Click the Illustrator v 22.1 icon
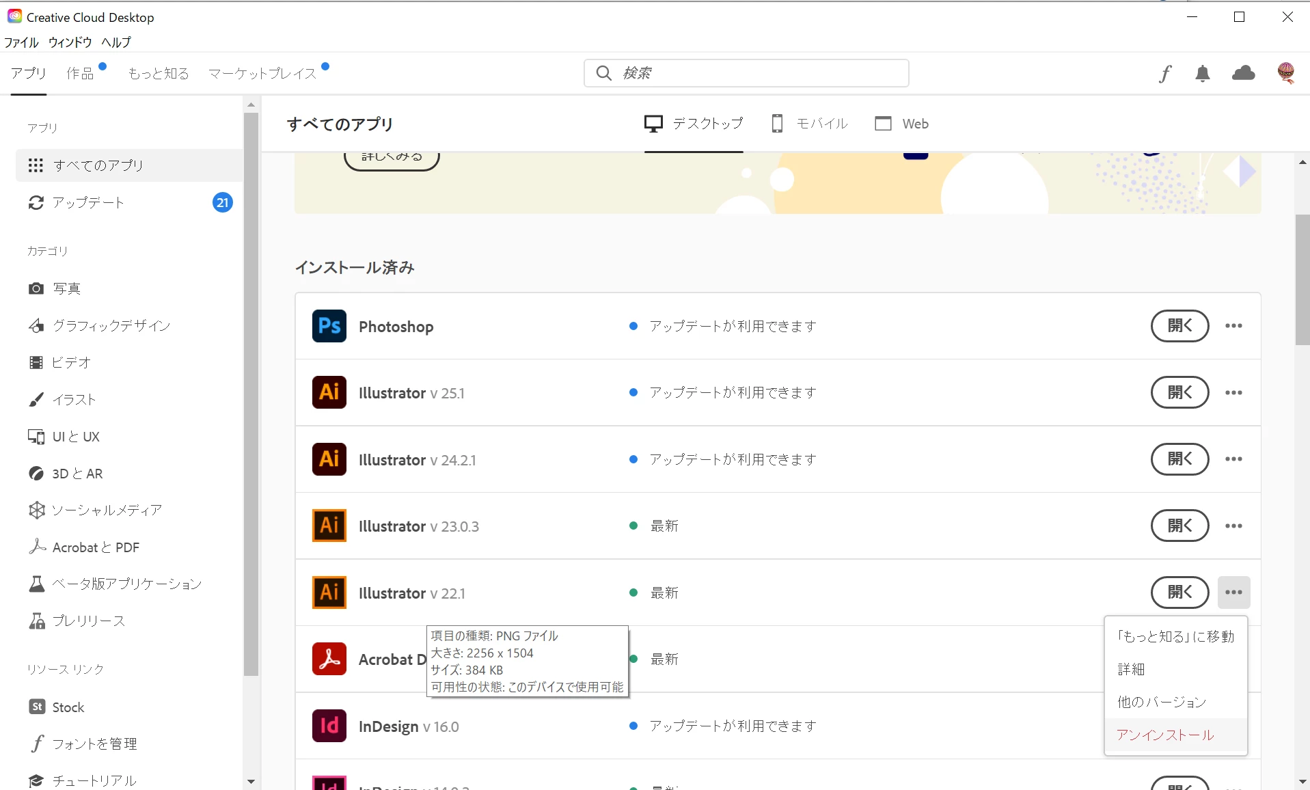This screenshot has height=790, width=1310. point(329,592)
